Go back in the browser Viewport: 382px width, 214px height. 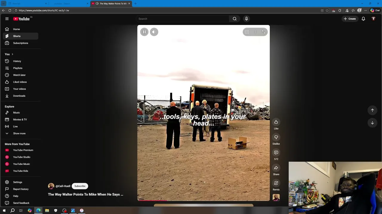click(3, 10)
